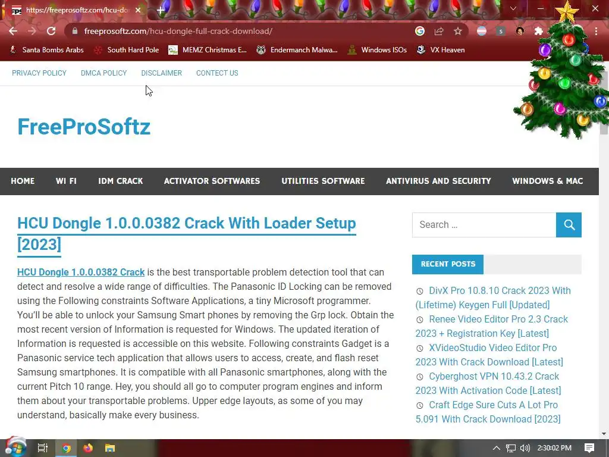The image size is (609, 457).
Task: Open the Disclaimer page
Action: (x=162, y=73)
